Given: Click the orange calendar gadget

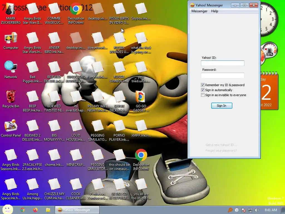Looking at the screenshot, I should (269, 91).
